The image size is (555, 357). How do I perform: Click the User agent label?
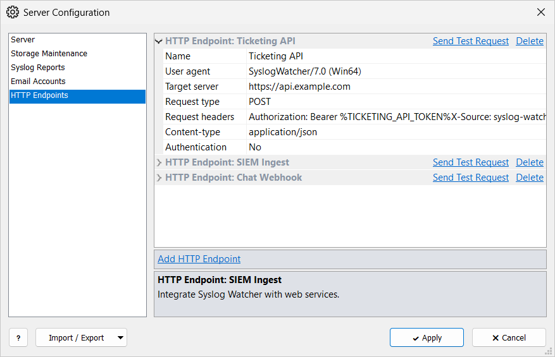pyautogui.click(x=187, y=71)
